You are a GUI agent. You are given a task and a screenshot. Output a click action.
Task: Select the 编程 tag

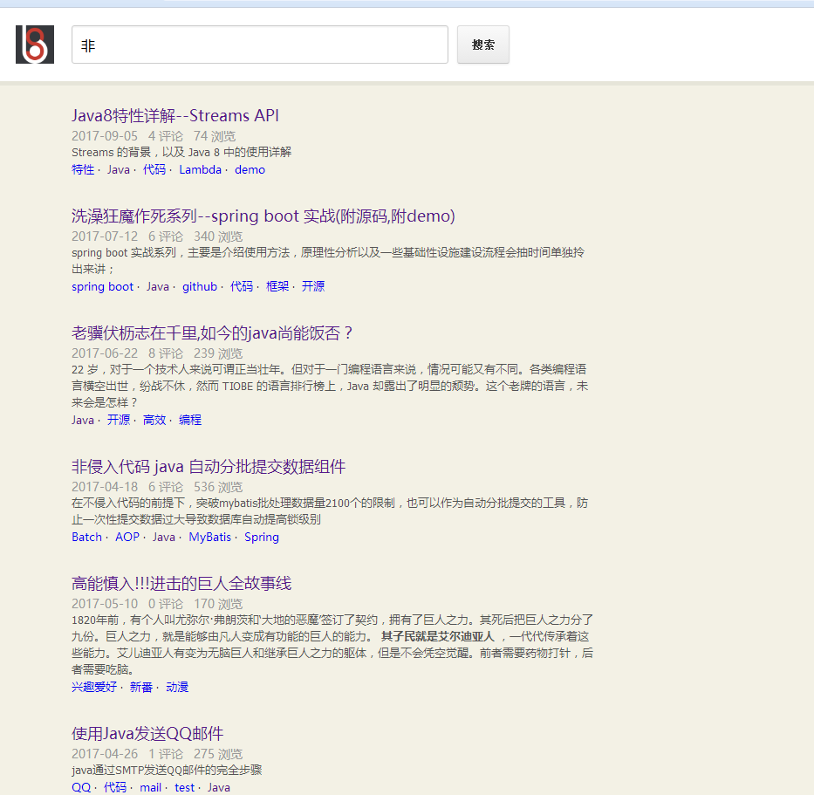click(x=190, y=420)
